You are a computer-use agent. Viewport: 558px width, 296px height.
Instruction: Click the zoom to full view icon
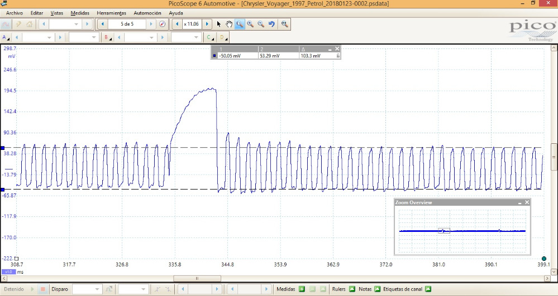tap(285, 24)
